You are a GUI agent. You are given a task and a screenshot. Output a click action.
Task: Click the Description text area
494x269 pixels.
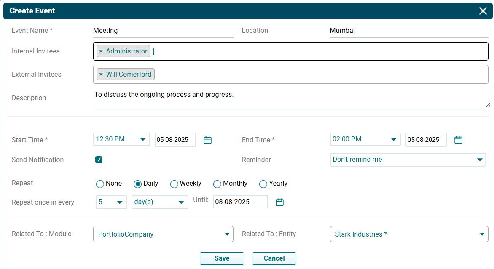[290, 99]
